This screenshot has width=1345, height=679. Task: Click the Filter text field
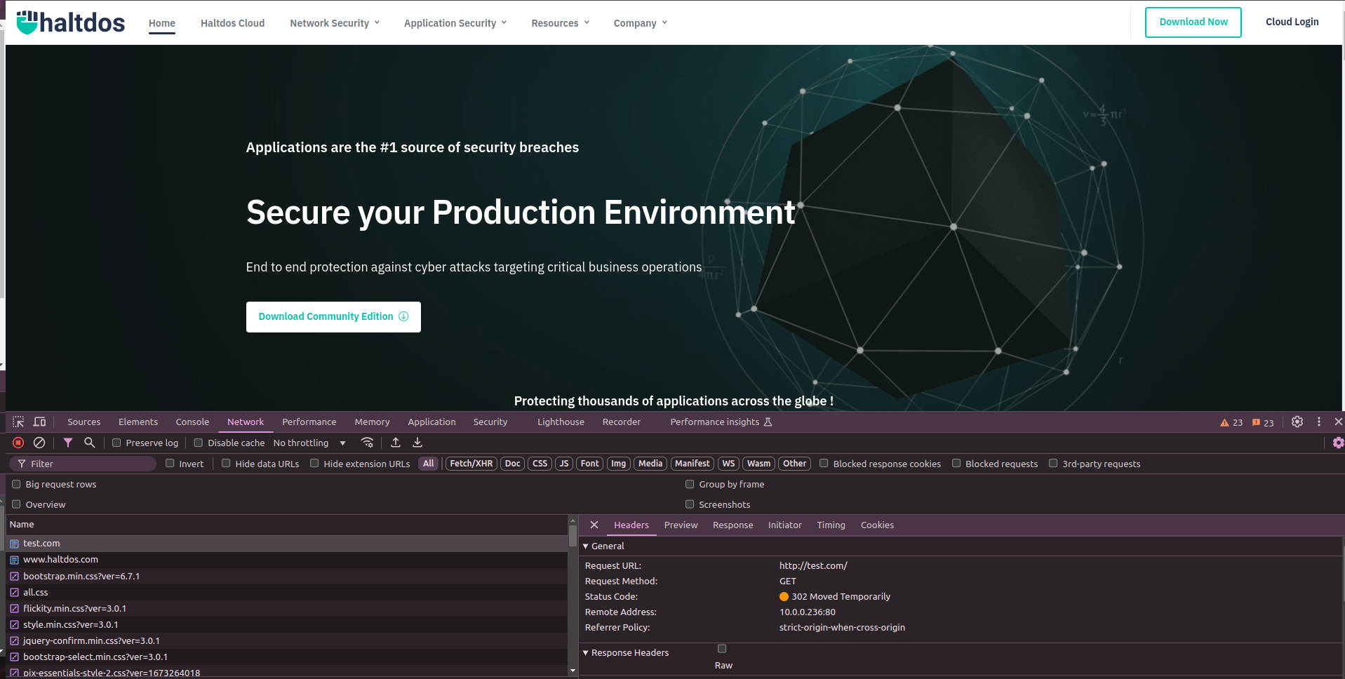pyautogui.click(x=83, y=464)
